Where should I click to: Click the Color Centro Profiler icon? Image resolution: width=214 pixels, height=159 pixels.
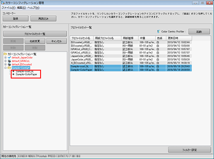[x=159, y=32]
